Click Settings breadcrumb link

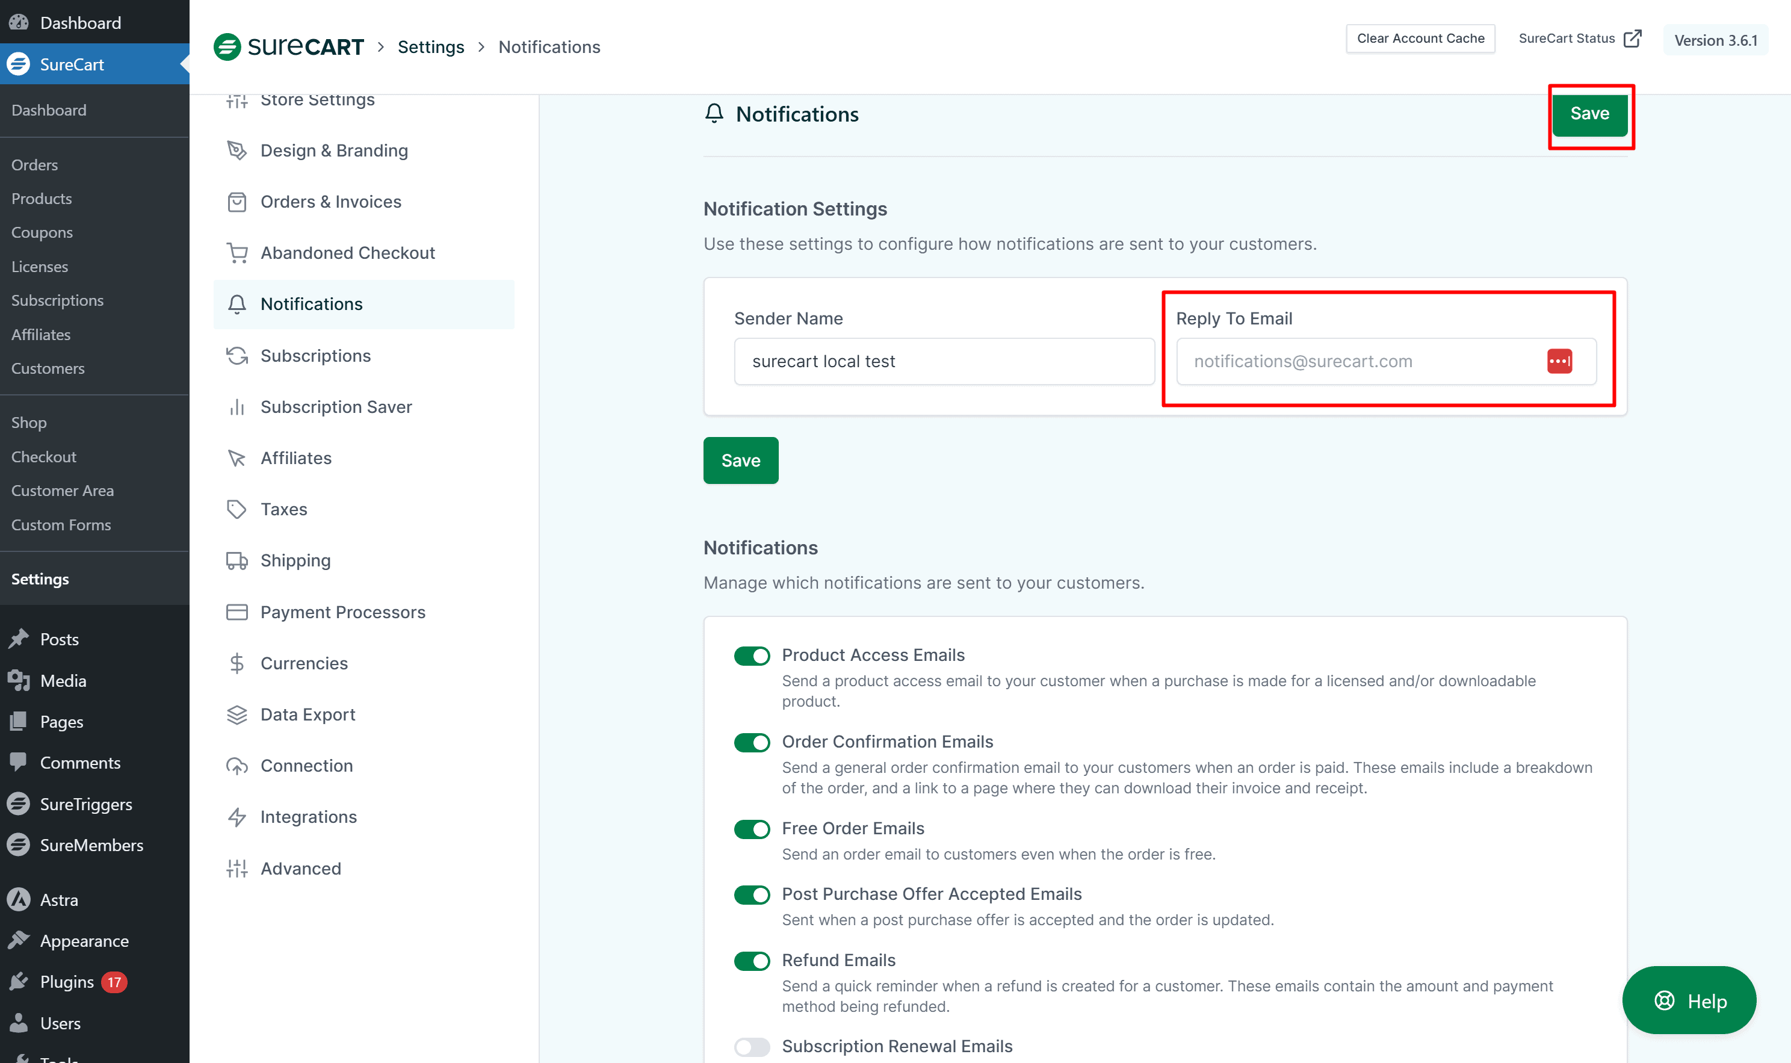click(x=430, y=48)
